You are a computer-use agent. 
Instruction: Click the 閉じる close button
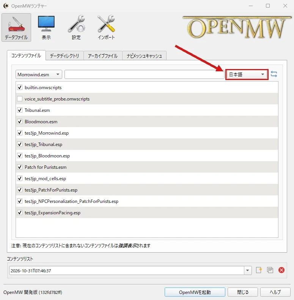point(243,292)
